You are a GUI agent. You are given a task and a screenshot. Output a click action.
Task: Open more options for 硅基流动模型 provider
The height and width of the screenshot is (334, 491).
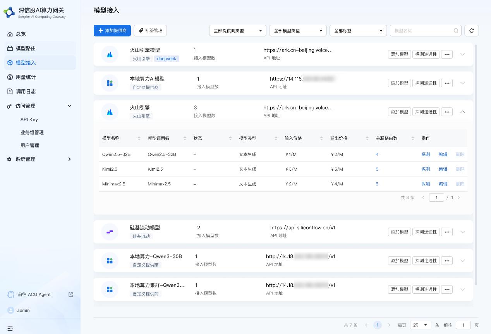click(447, 232)
